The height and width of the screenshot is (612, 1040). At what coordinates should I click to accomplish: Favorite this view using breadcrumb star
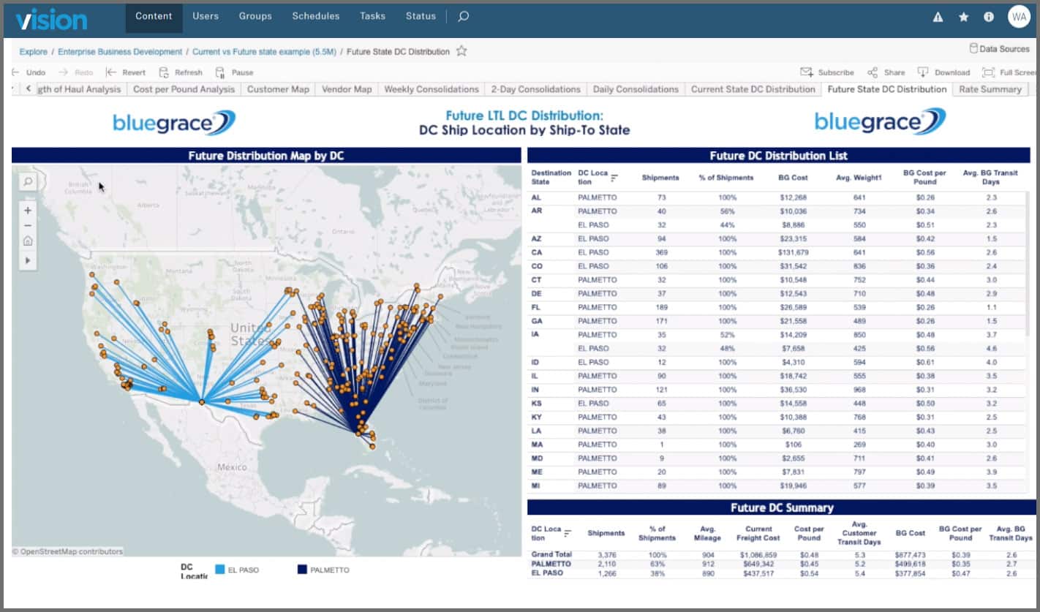click(x=461, y=51)
